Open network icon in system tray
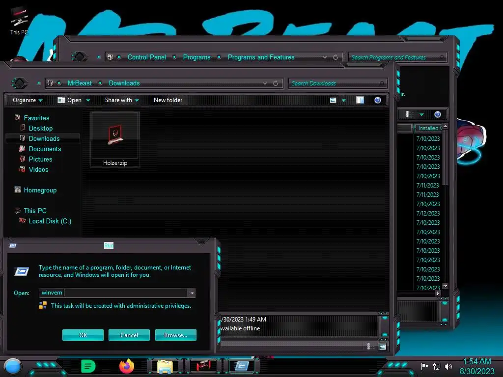The height and width of the screenshot is (377, 503). coord(437,366)
